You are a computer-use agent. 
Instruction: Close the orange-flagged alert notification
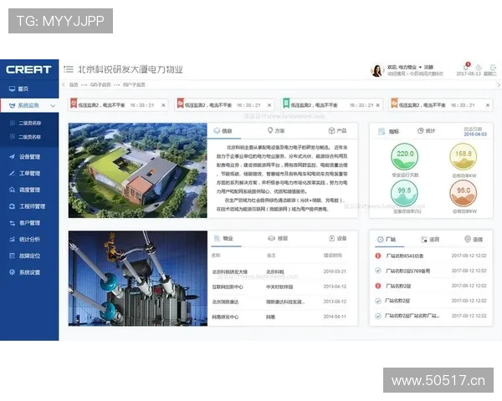(488, 105)
